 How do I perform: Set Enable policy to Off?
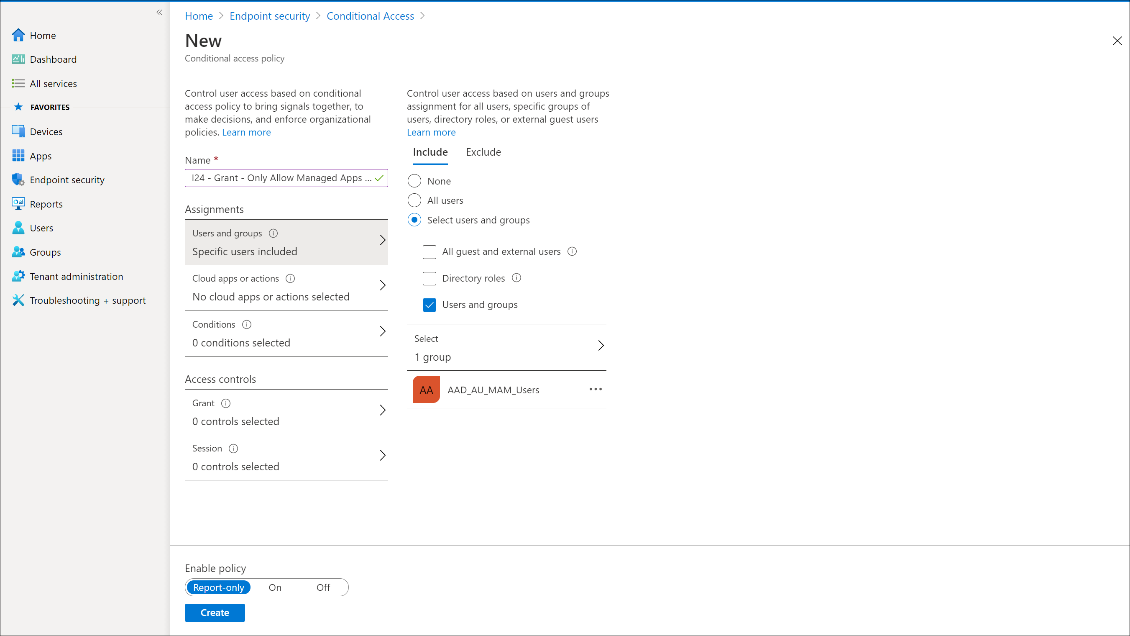323,587
